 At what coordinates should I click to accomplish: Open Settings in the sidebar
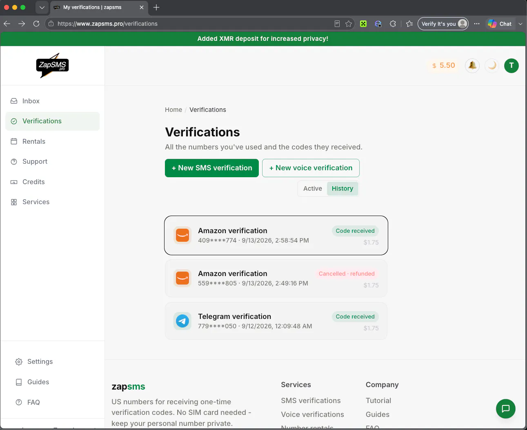52,362
